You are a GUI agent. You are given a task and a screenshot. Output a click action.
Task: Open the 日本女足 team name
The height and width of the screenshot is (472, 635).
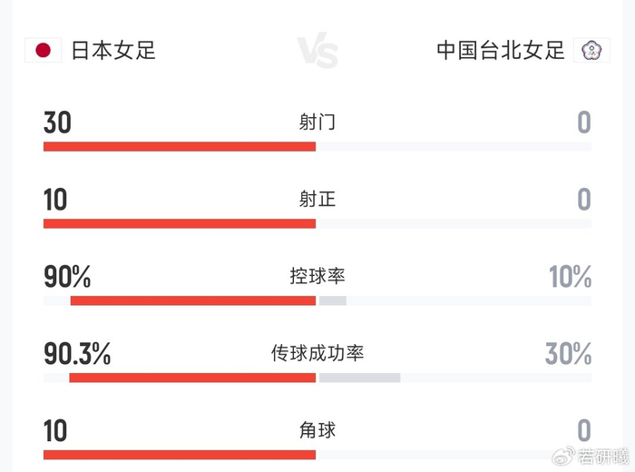(113, 49)
